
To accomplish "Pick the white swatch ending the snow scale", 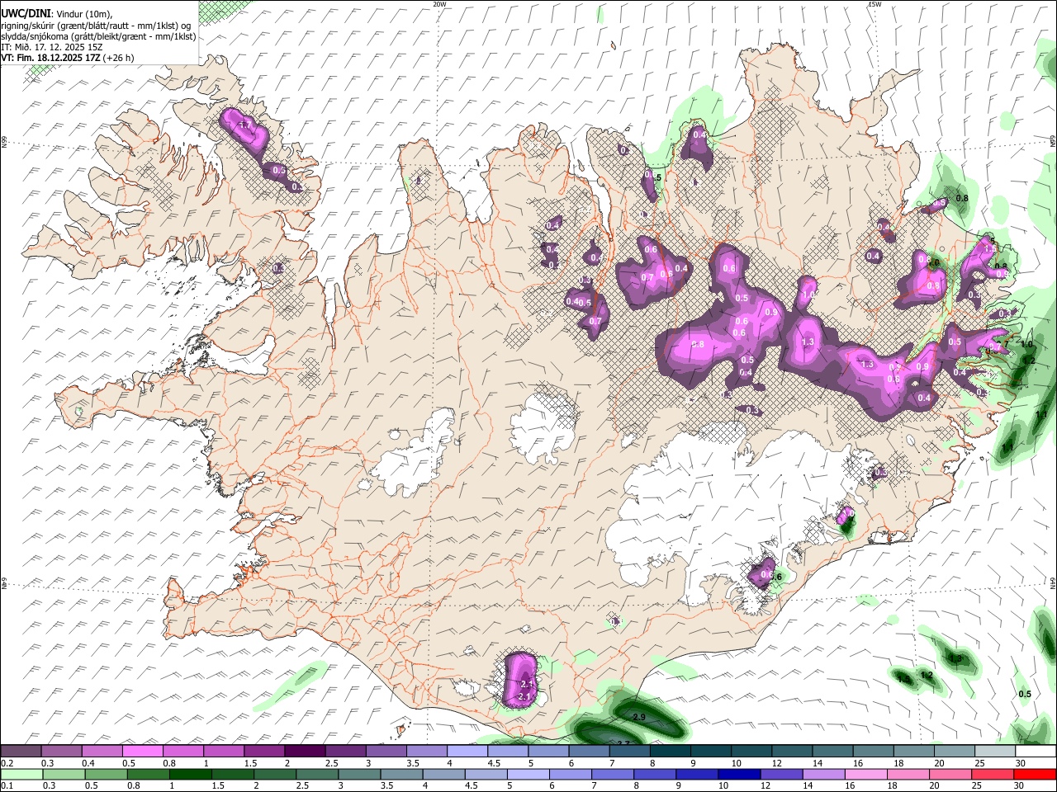I will coord(1035,751).
